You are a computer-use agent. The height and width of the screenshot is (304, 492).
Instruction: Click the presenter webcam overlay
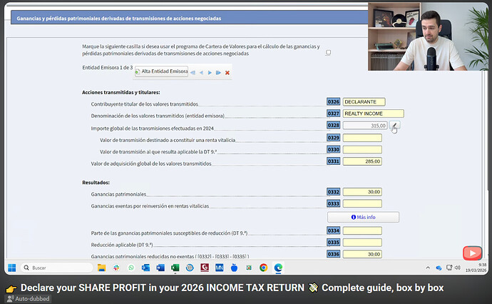pyautogui.click(x=428, y=36)
